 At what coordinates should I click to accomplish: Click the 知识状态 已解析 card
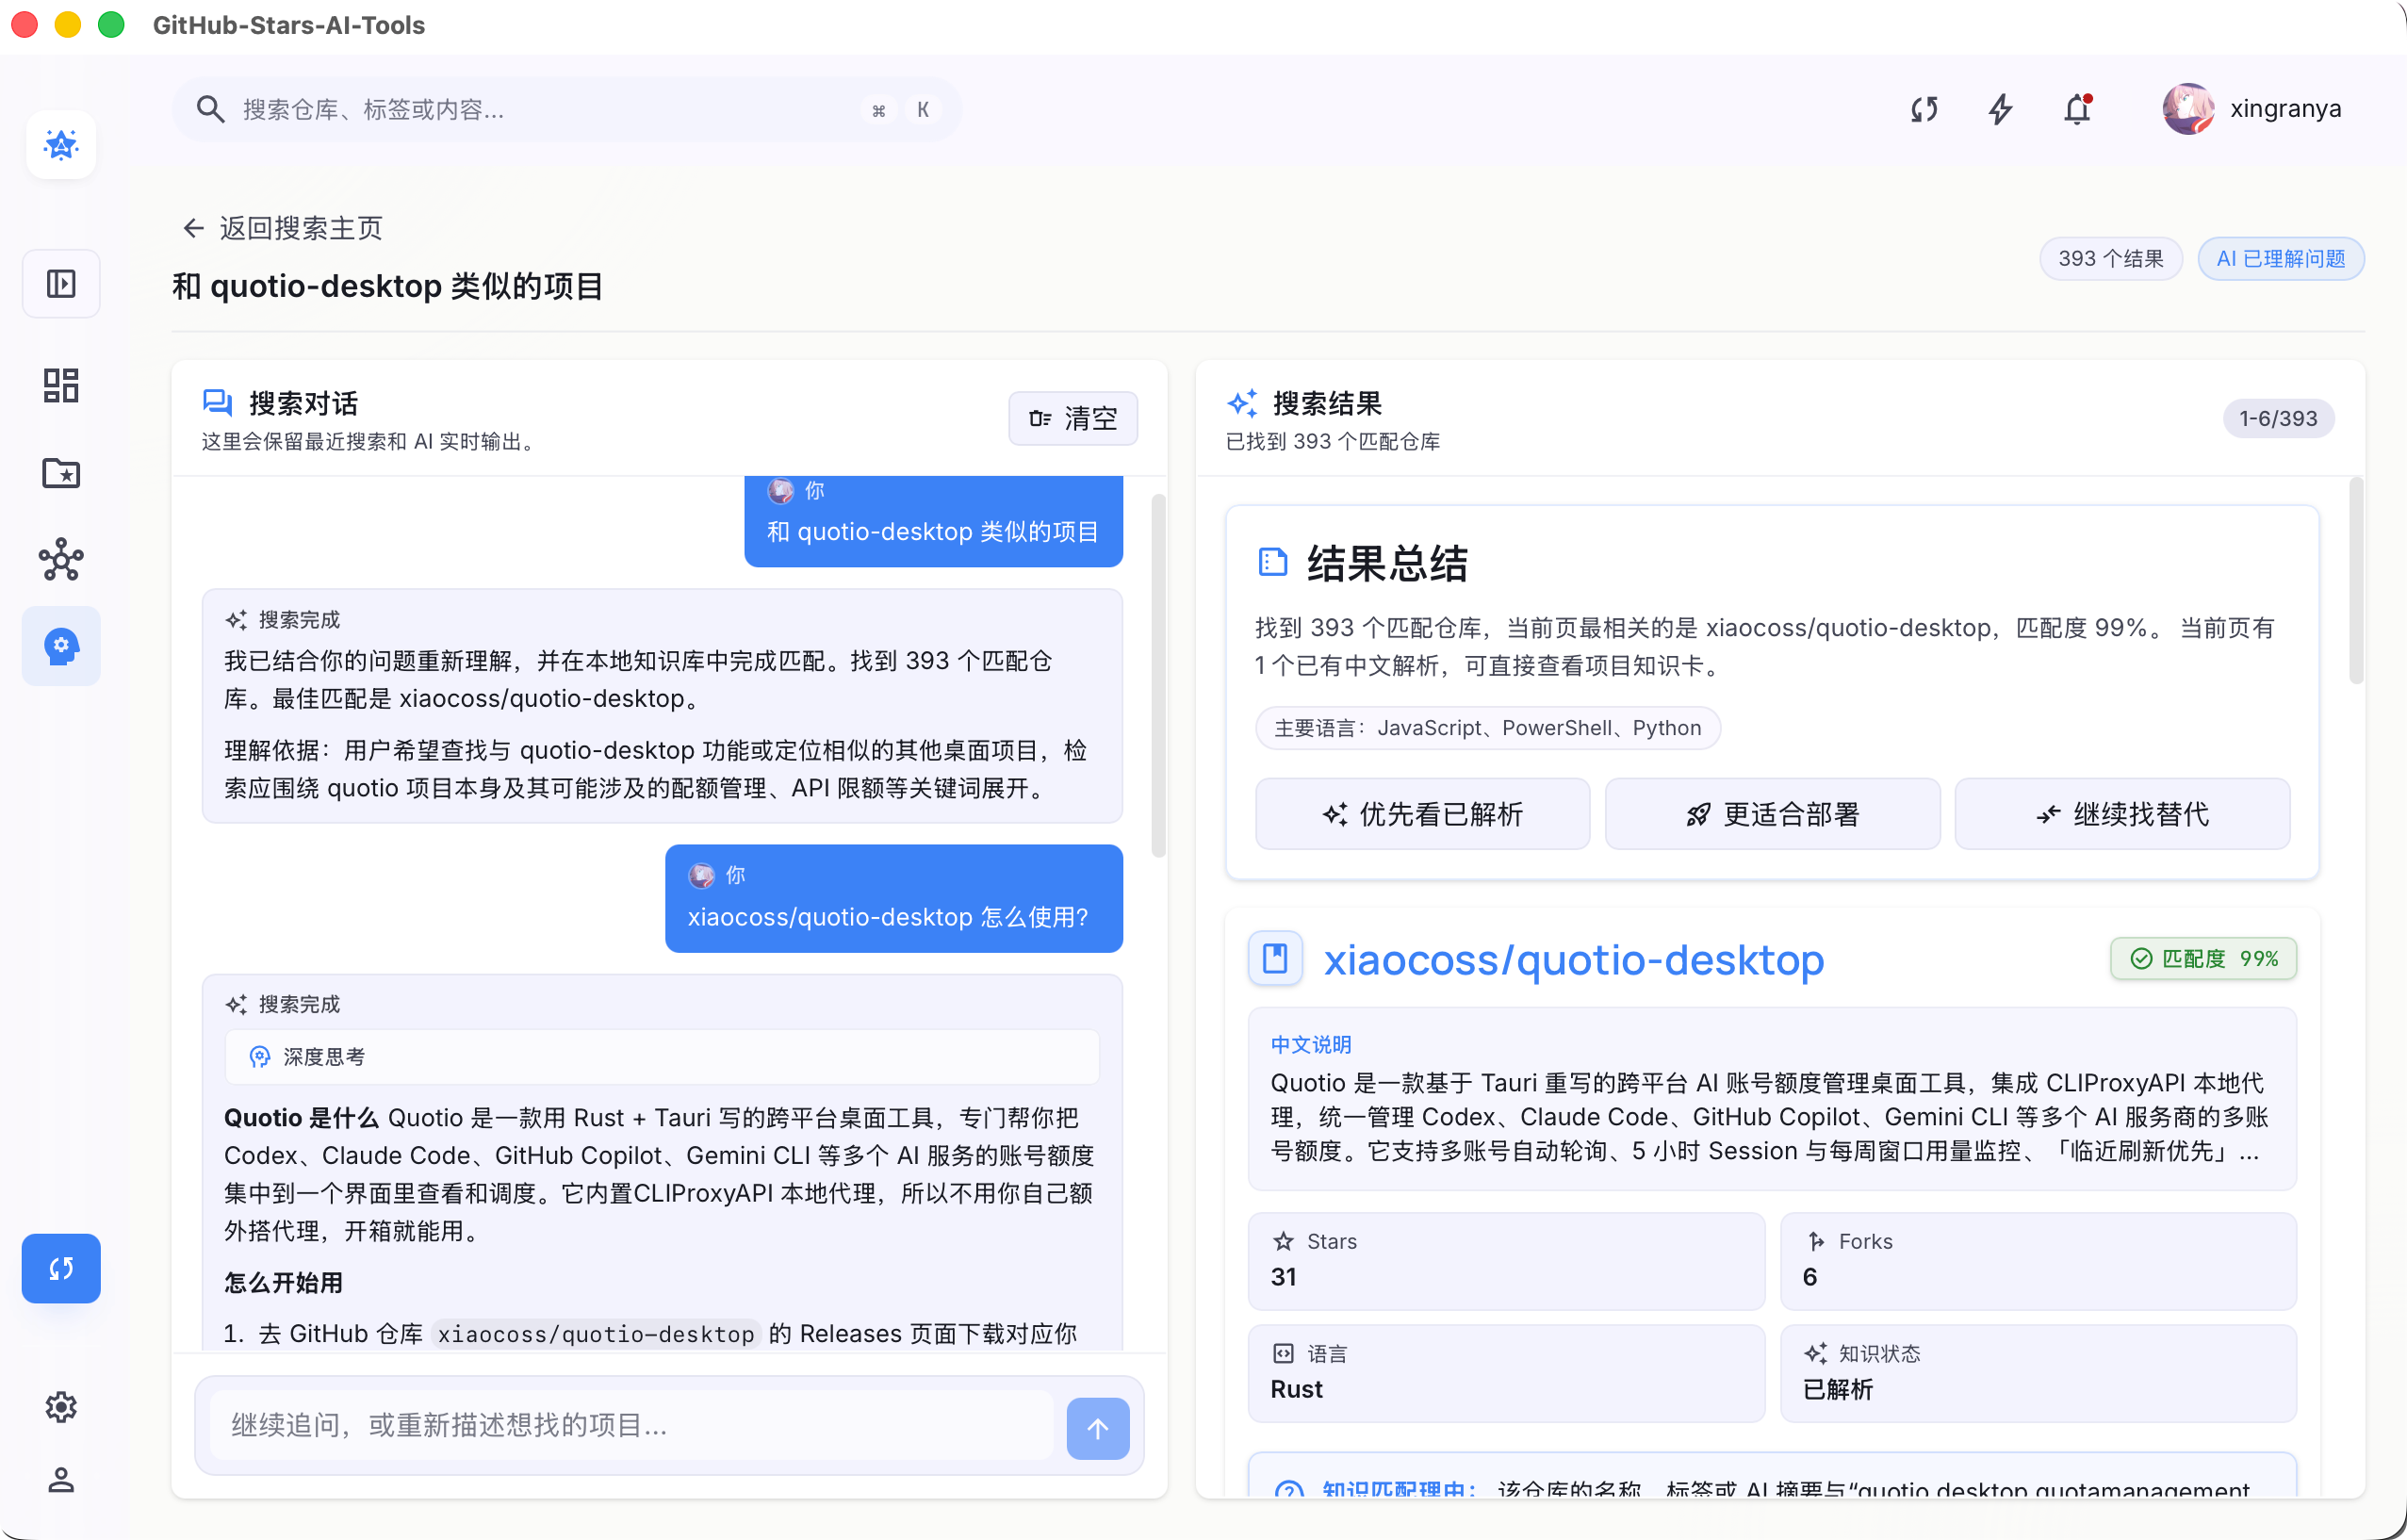click(2038, 1373)
